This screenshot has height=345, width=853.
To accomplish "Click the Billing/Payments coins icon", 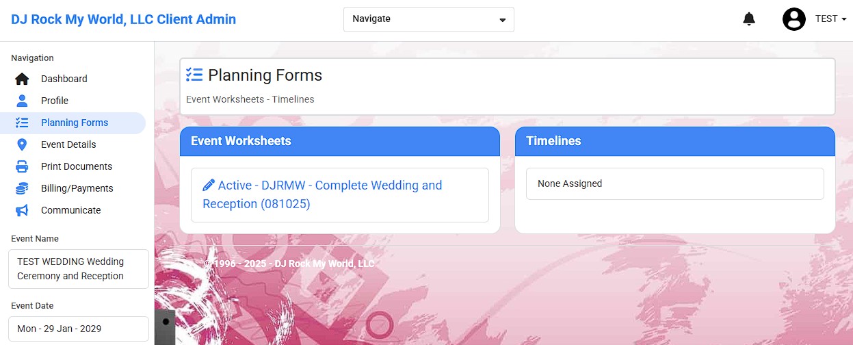I will 22,188.
